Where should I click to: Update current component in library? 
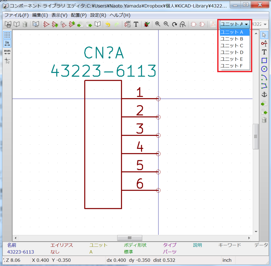[x=72, y=24]
